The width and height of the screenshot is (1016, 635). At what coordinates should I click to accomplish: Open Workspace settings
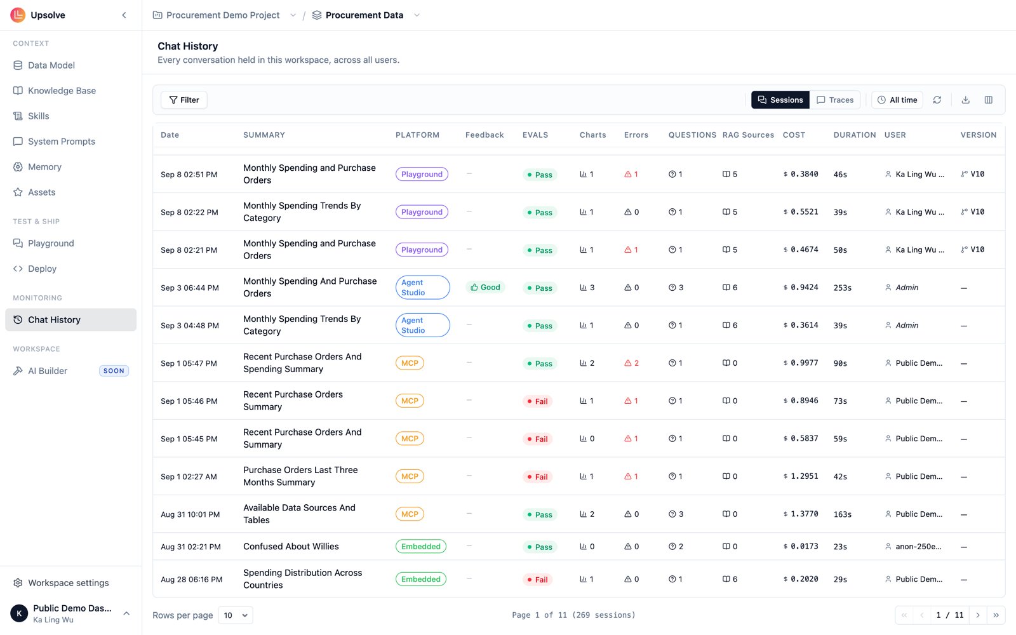pyautogui.click(x=70, y=583)
